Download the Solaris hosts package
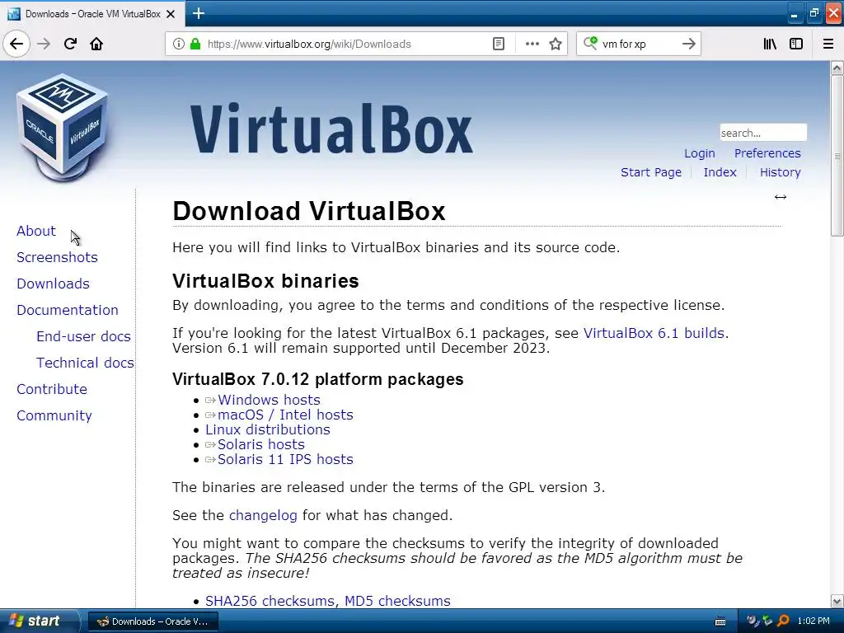The height and width of the screenshot is (633, 844). click(260, 444)
